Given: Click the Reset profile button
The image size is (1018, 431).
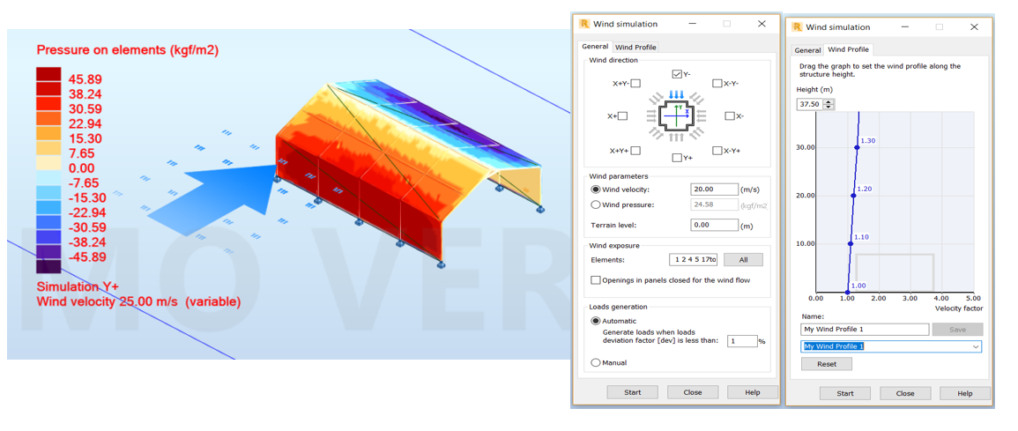Looking at the screenshot, I should coord(827,364).
